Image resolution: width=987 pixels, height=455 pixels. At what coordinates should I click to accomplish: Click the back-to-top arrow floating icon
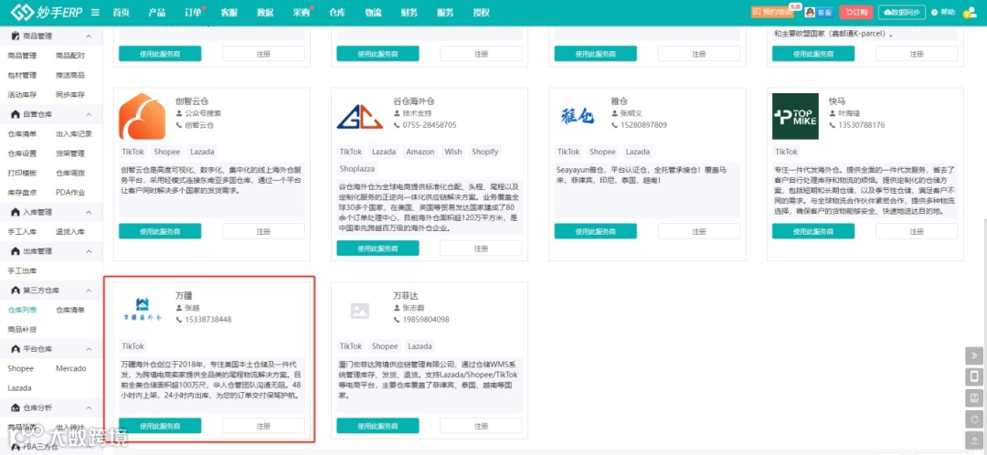pos(974,439)
